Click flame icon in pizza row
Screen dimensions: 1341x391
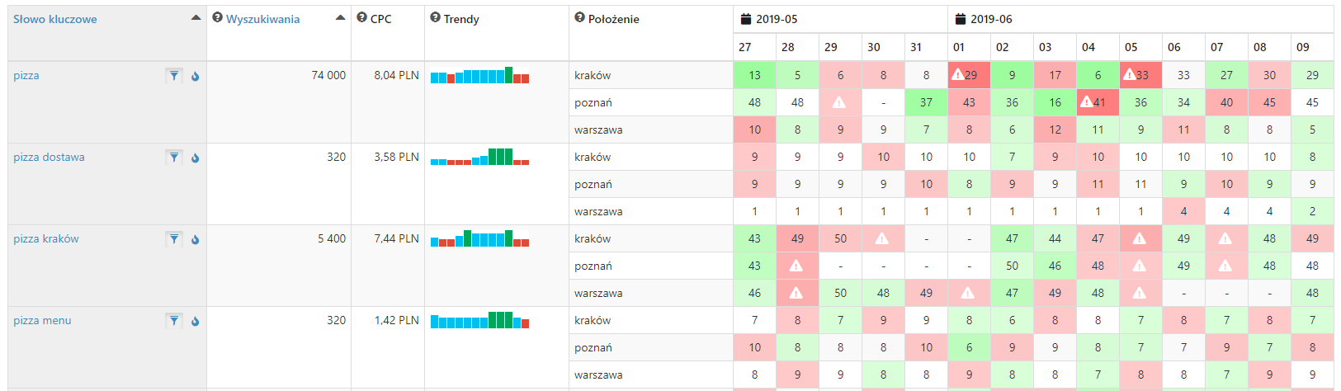pos(196,76)
